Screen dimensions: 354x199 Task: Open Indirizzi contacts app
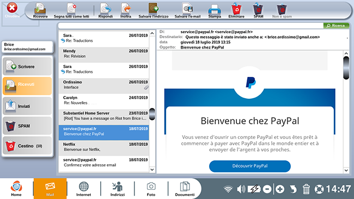[x=118, y=189]
